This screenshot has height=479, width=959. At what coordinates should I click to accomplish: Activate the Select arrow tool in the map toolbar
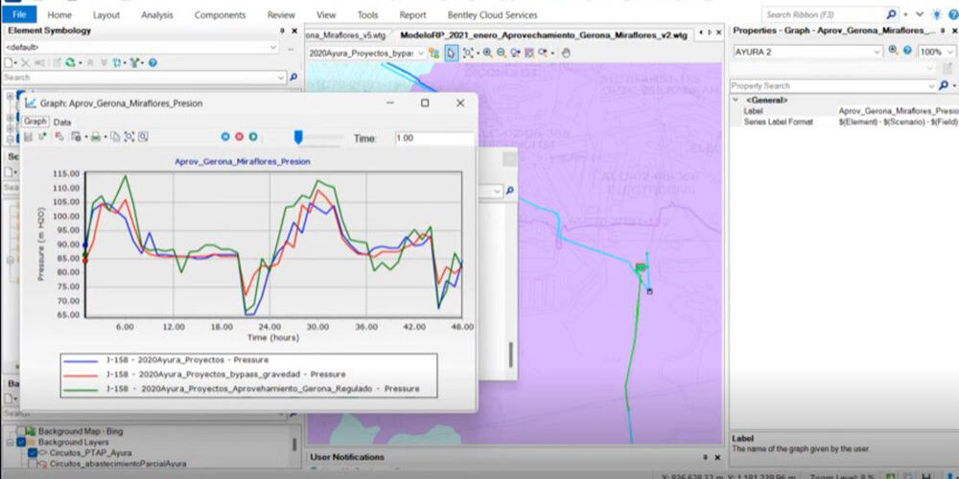point(451,54)
